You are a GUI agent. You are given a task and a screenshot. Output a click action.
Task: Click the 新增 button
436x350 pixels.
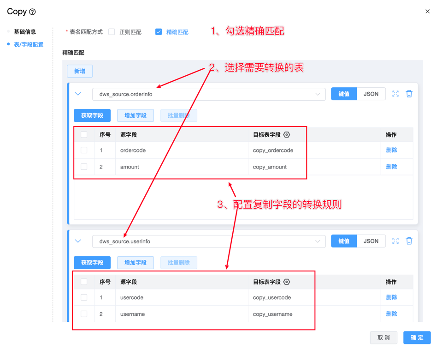point(80,71)
